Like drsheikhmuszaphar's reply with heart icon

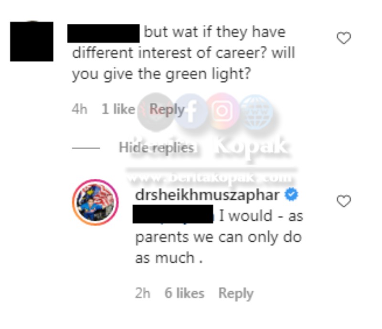[x=344, y=201]
